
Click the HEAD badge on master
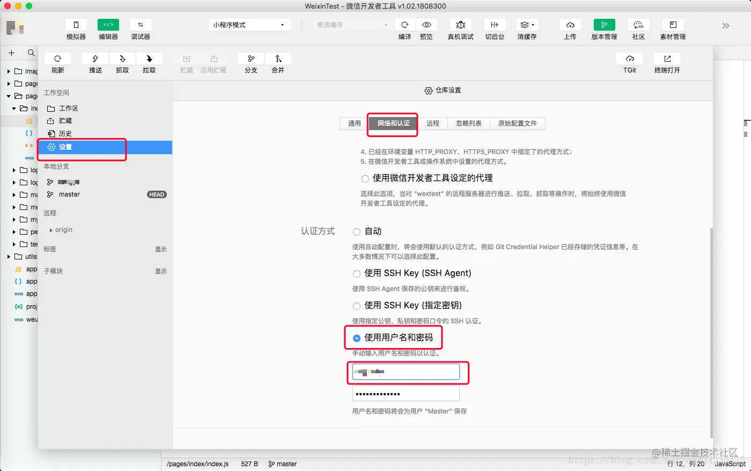click(x=157, y=194)
